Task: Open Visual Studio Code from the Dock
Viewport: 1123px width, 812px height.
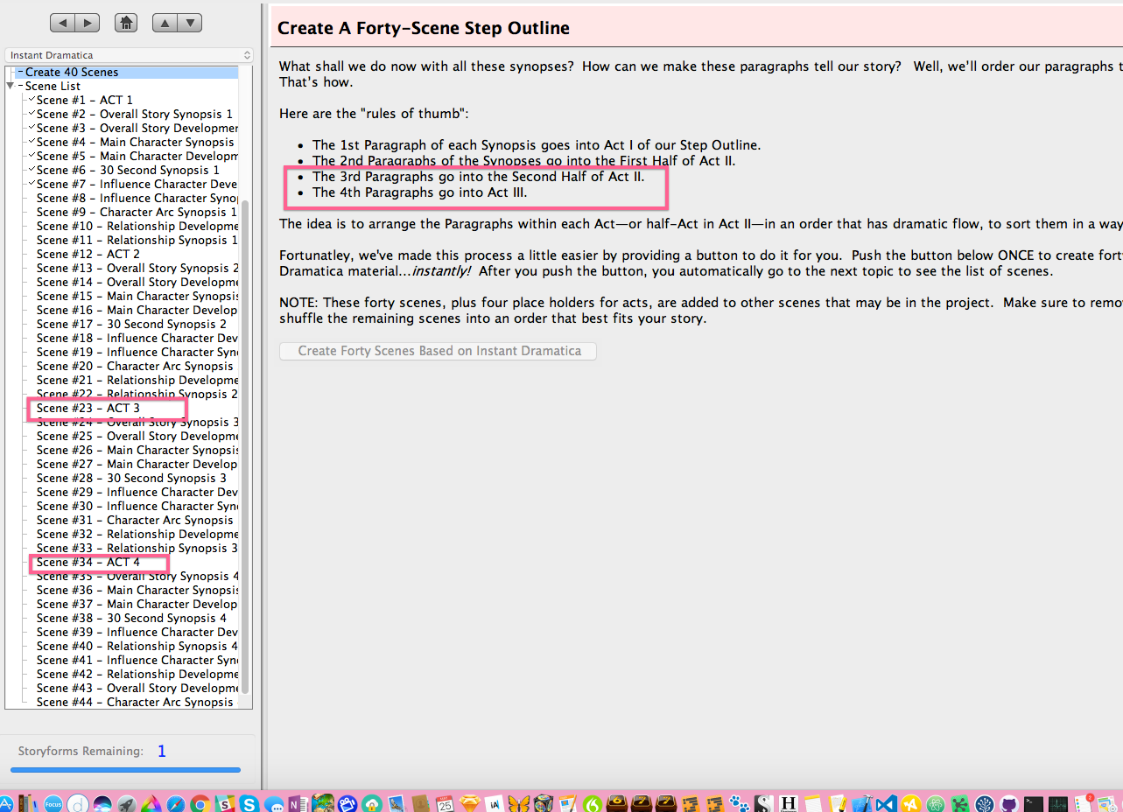Action: [886, 804]
